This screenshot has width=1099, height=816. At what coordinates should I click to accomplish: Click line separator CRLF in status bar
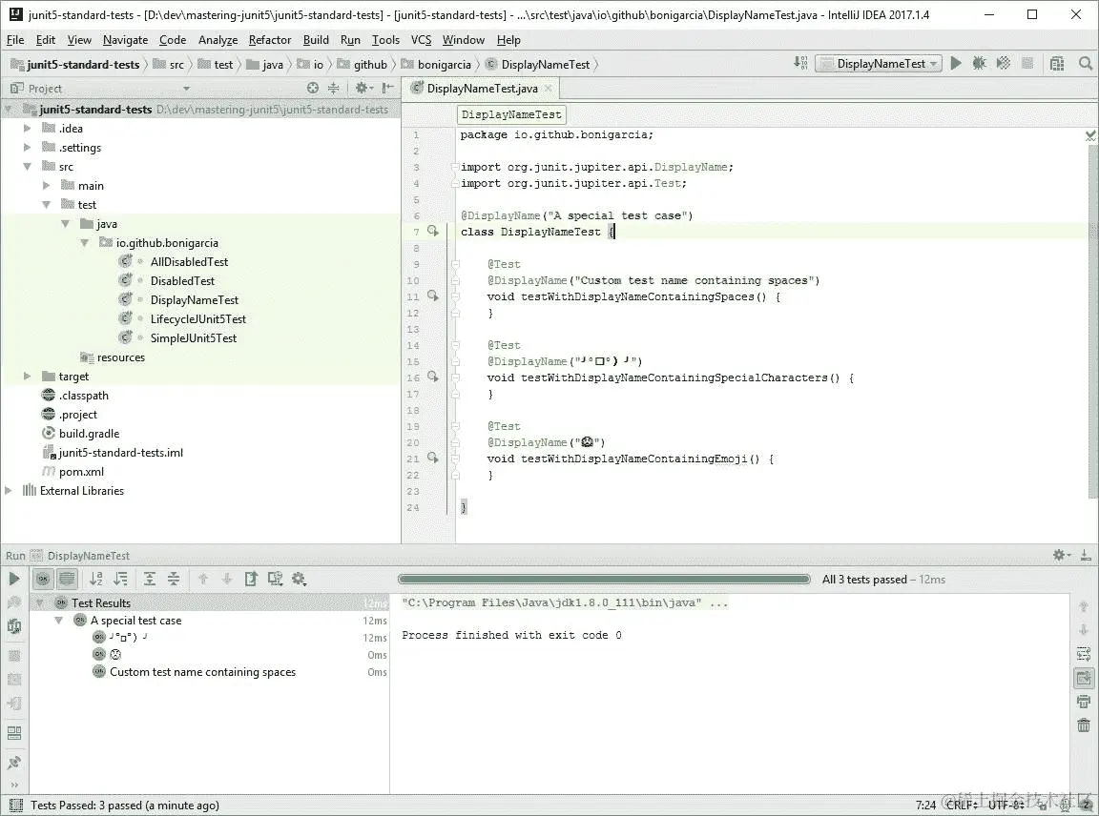pos(961,805)
